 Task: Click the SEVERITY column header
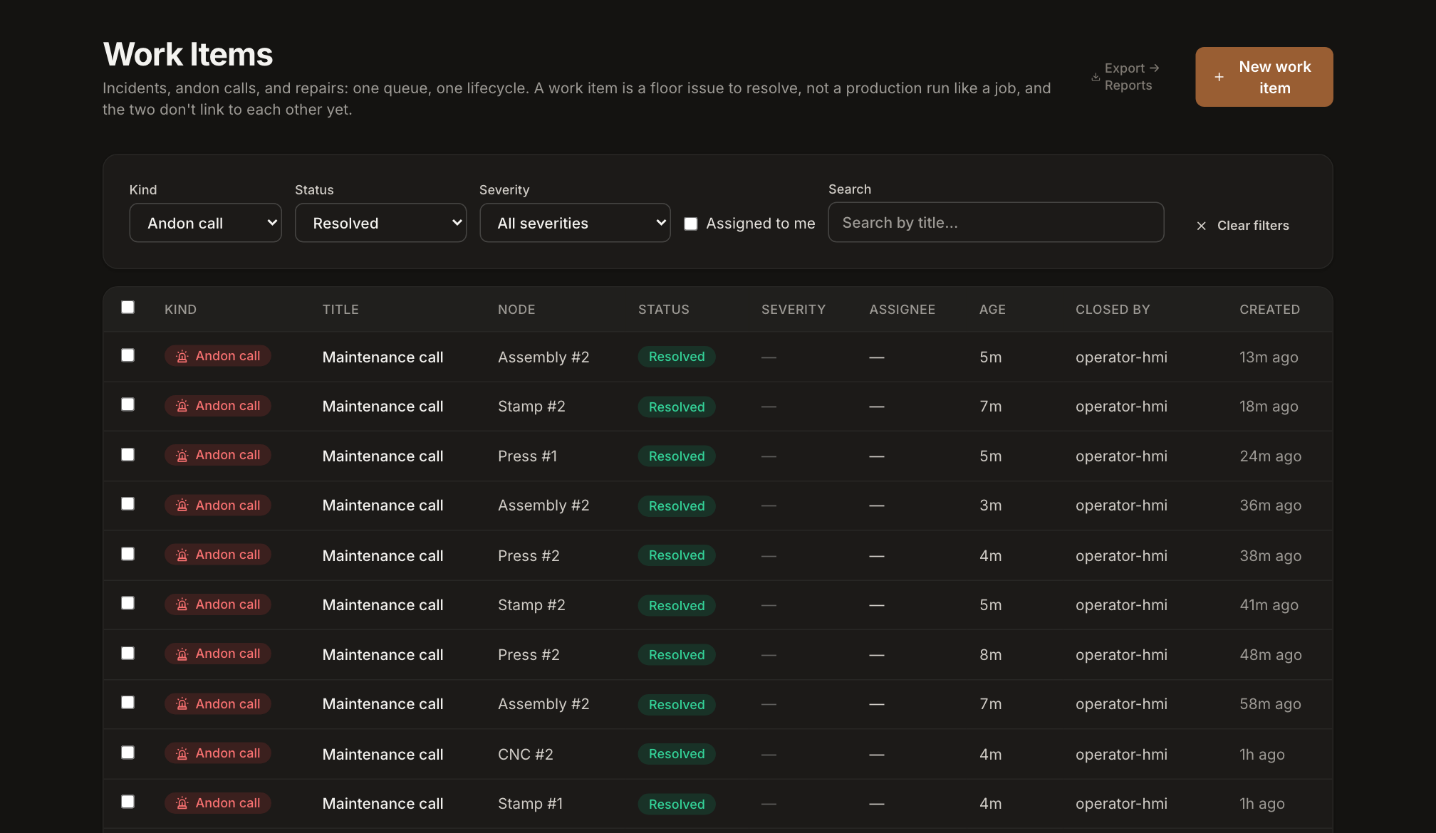794,310
